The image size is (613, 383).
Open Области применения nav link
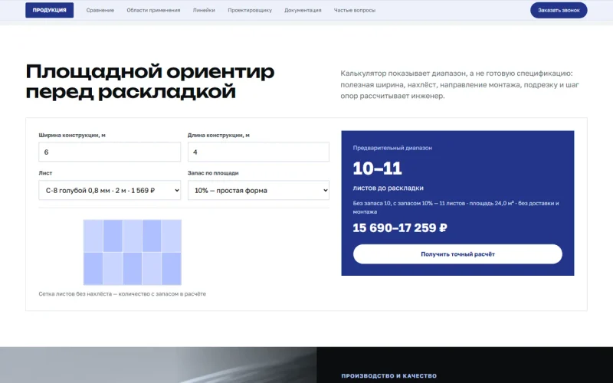(153, 10)
